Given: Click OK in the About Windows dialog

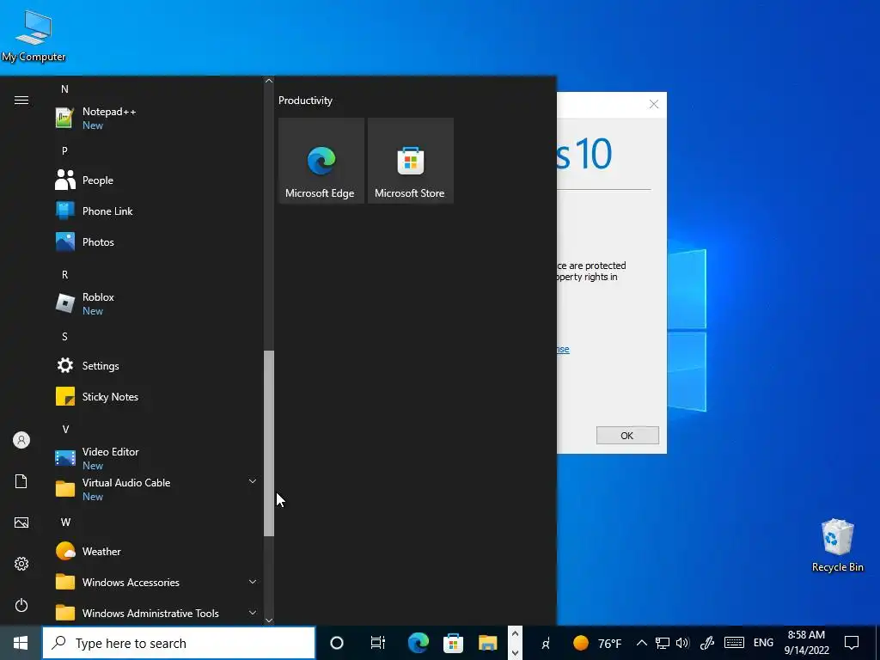Looking at the screenshot, I should click(x=627, y=436).
